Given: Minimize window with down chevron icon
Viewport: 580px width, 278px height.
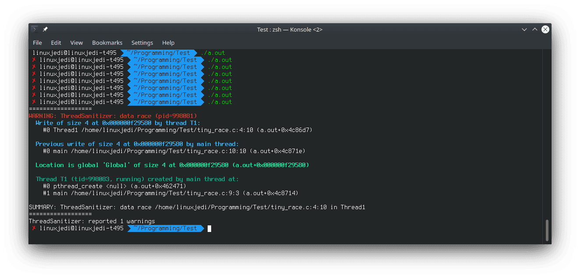Looking at the screenshot, I should pyautogui.click(x=524, y=29).
